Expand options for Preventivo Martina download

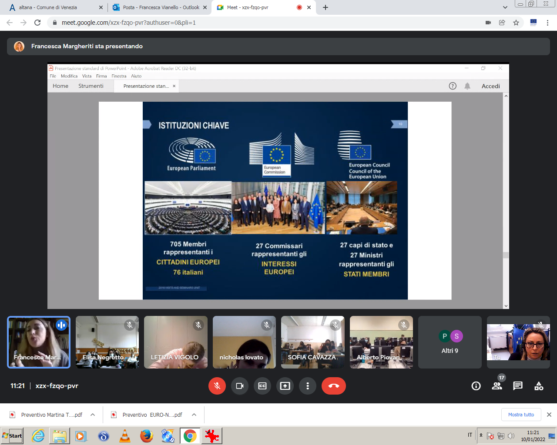coord(93,415)
